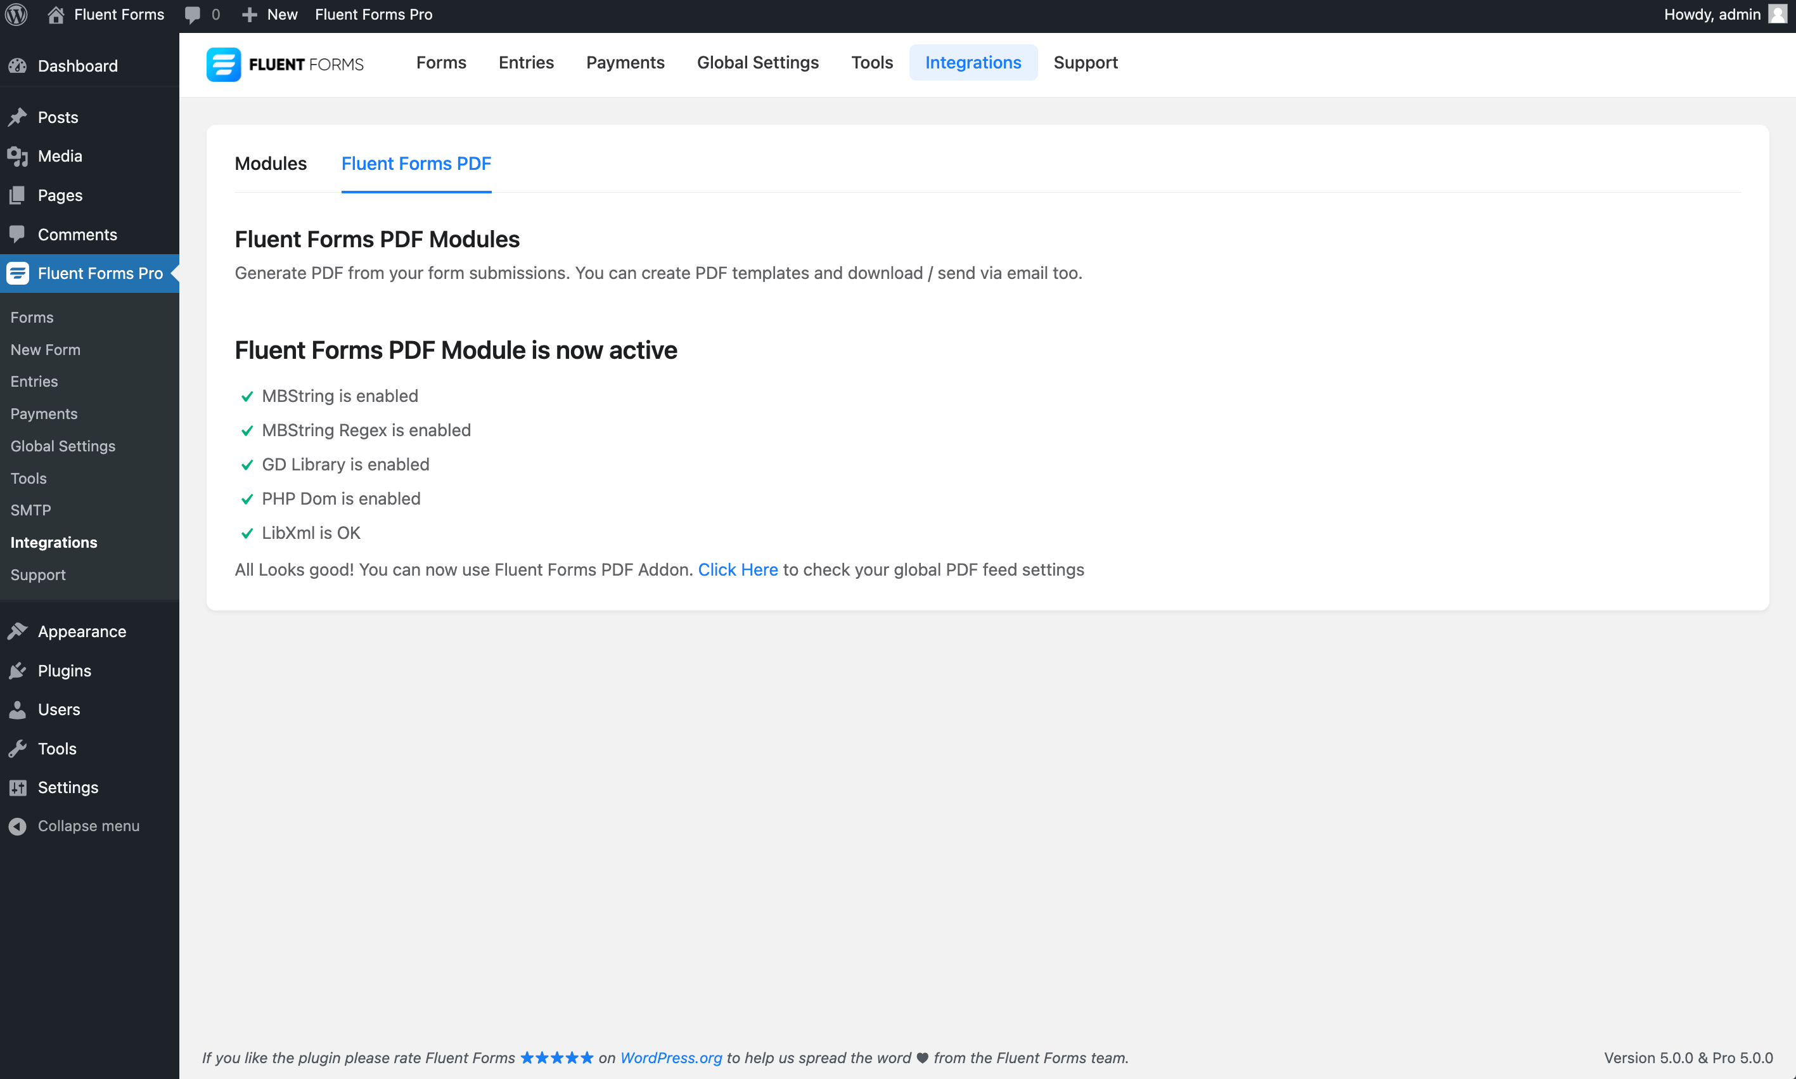Image resolution: width=1796 pixels, height=1079 pixels.
Task: Click the Click Here PDF settings link
Action: (x=738, y=570)
